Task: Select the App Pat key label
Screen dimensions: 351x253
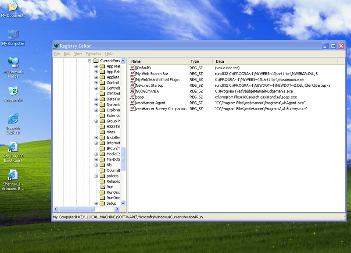Action: (x=113, y=71)
